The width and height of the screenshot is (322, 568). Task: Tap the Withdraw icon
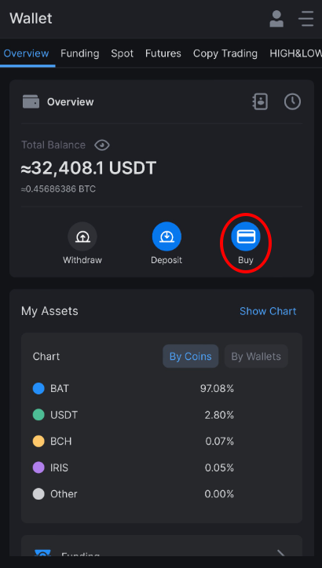tap(82, 236)
